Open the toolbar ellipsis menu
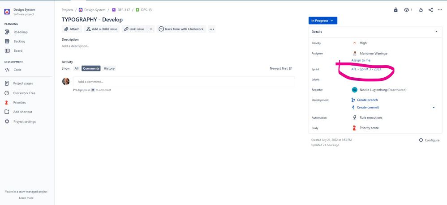 211,29
